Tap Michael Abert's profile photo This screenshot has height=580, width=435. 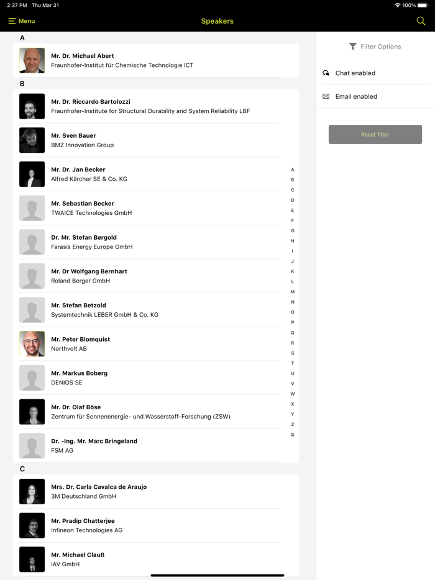pos(32,61)
